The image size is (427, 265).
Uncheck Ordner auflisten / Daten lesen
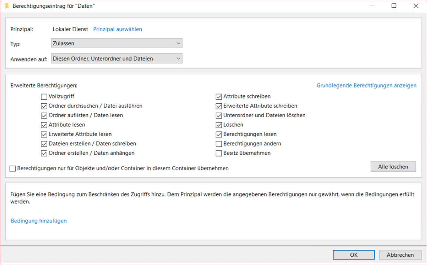tap(44, 115)
